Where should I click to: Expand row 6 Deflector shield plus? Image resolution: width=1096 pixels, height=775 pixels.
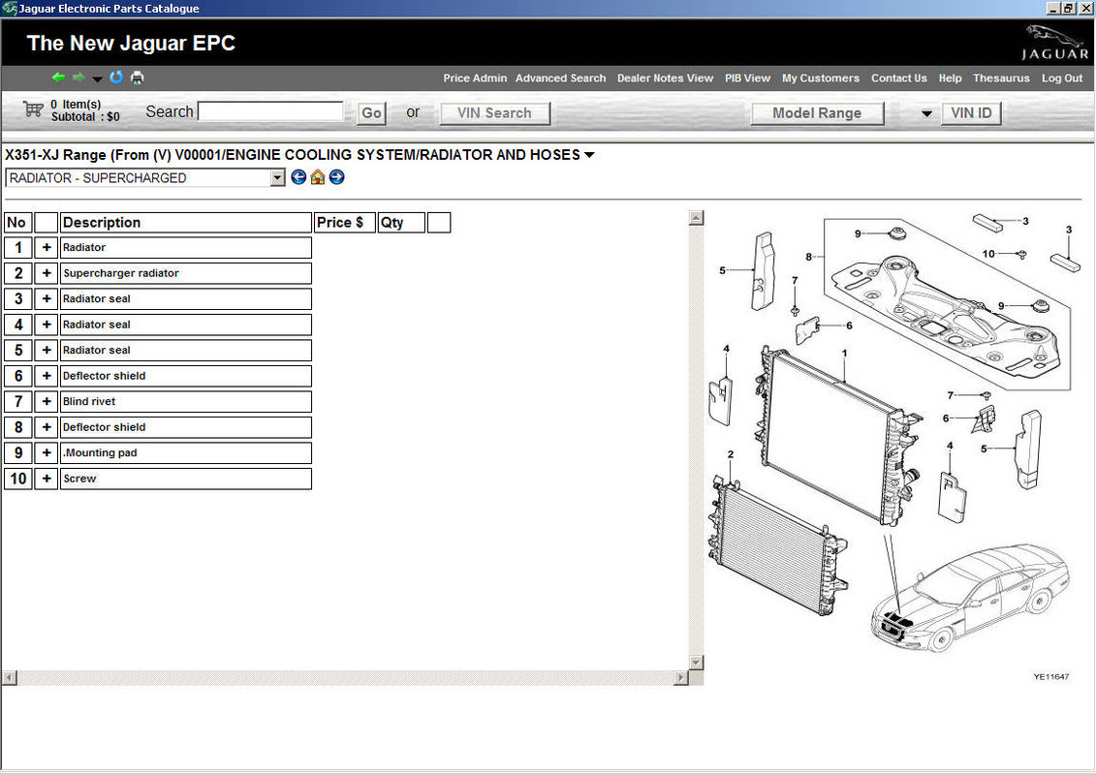tap(47, 376)
